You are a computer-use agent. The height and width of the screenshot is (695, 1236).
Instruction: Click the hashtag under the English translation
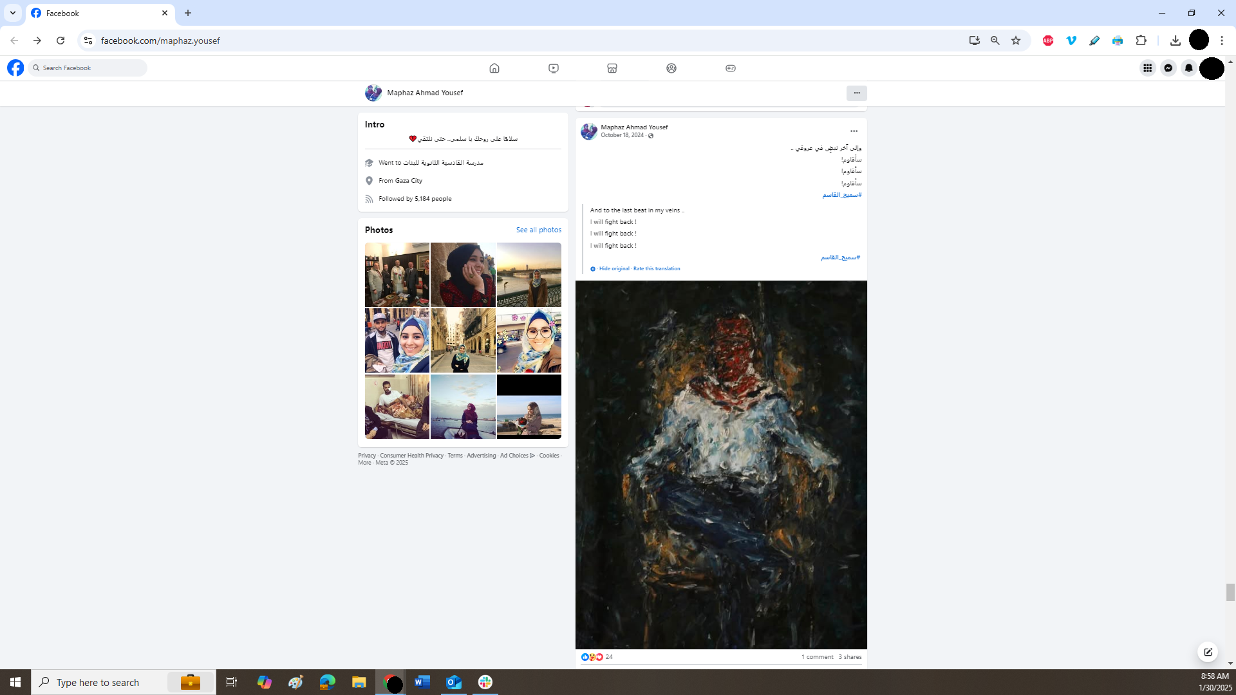840,257
